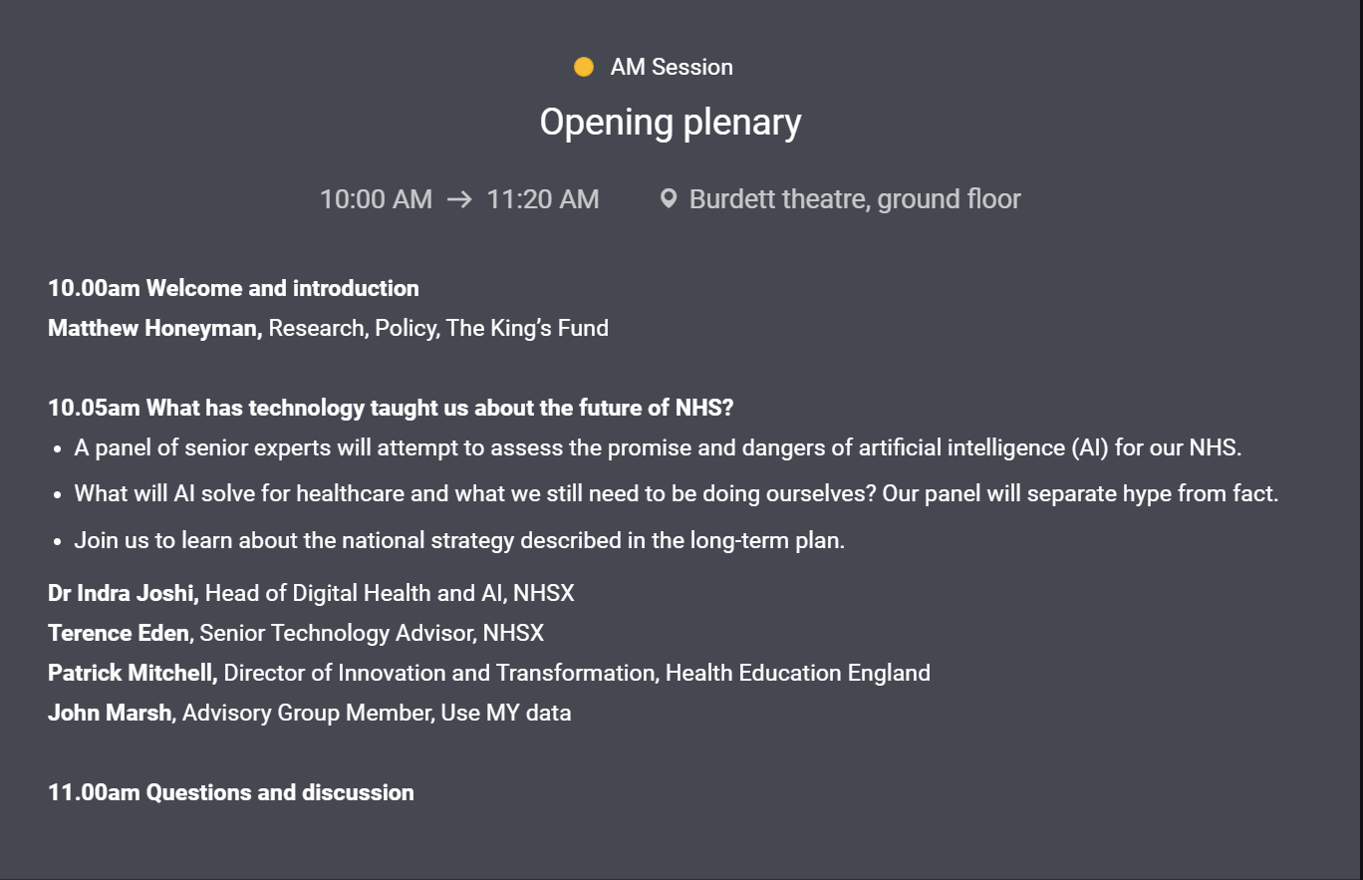The width and height of the screenshot is (1363, 880).
Task: Click bullet about promise and dangers of AI
Action: pos(658,447)
